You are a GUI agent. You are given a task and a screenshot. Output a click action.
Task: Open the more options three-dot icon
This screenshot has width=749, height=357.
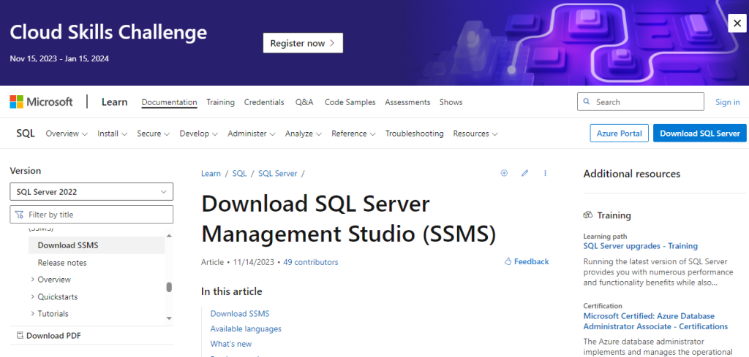(545, 173)
